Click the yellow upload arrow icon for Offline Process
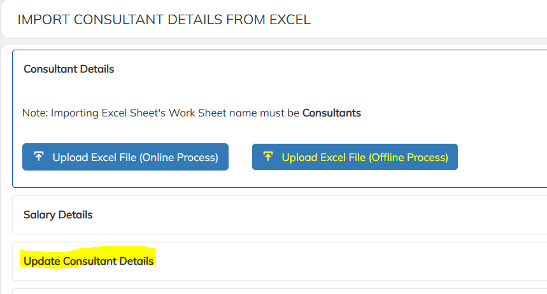547x294 pixels. [268, 157]
